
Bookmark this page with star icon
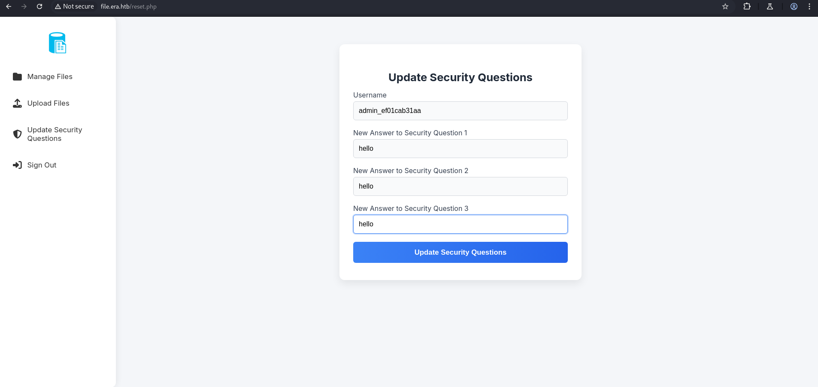tap(725, 6)
